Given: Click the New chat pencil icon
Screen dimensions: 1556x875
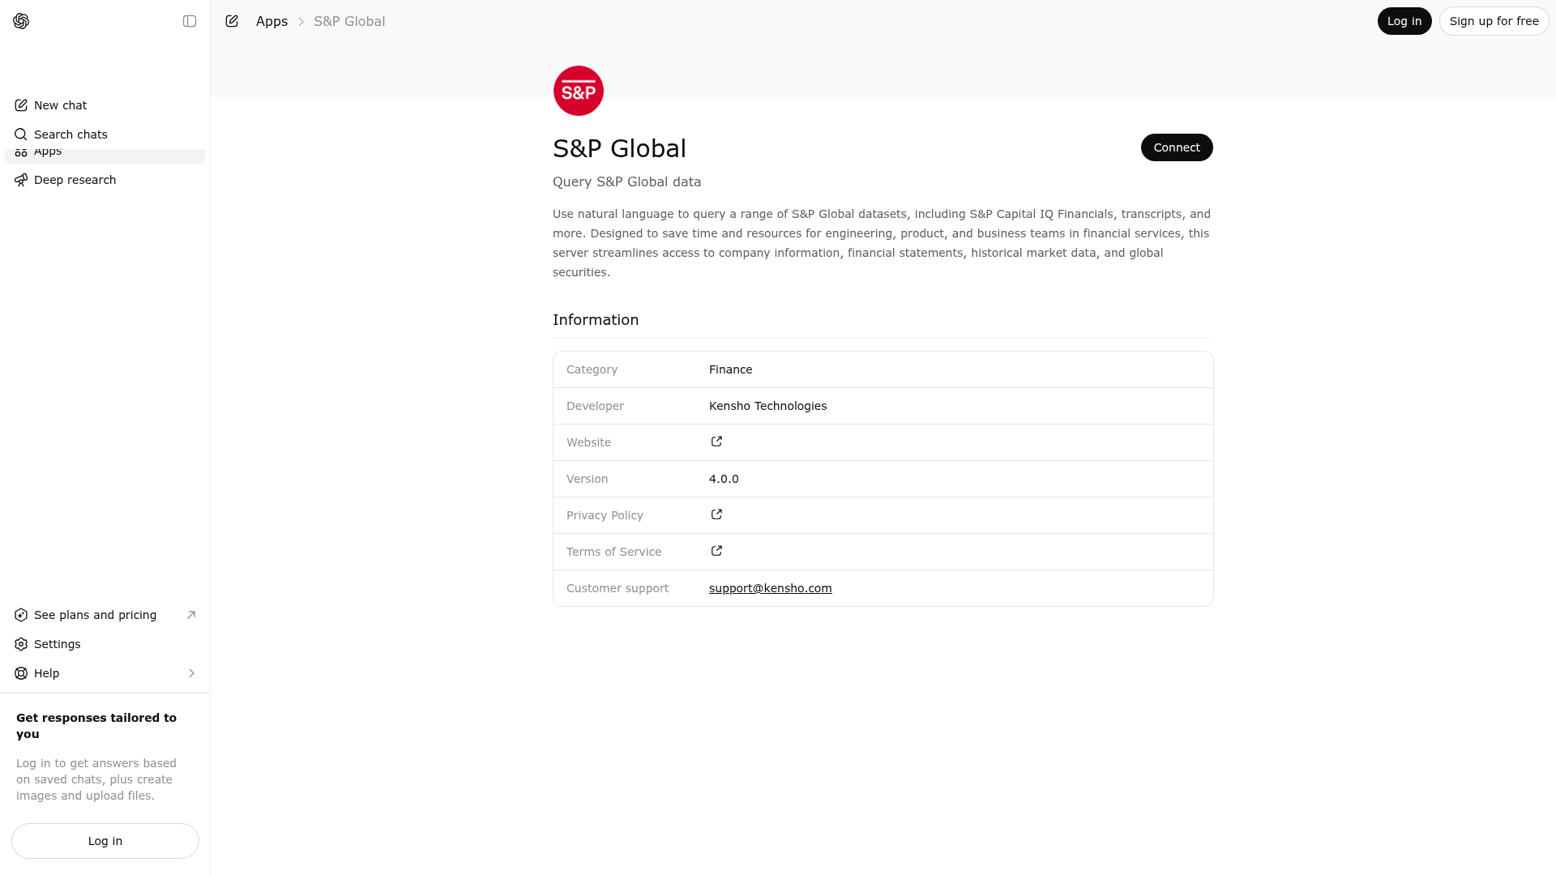Looking at the screenshot, I should (21, 105).
